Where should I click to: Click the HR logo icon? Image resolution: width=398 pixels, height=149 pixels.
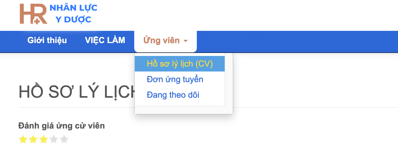click(x=33, y=14)
